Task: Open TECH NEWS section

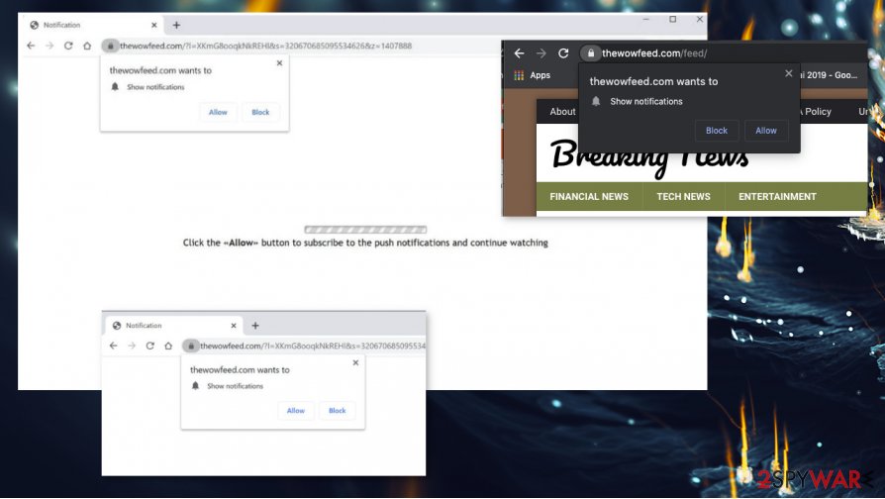Action: click(x=683, y=196)
